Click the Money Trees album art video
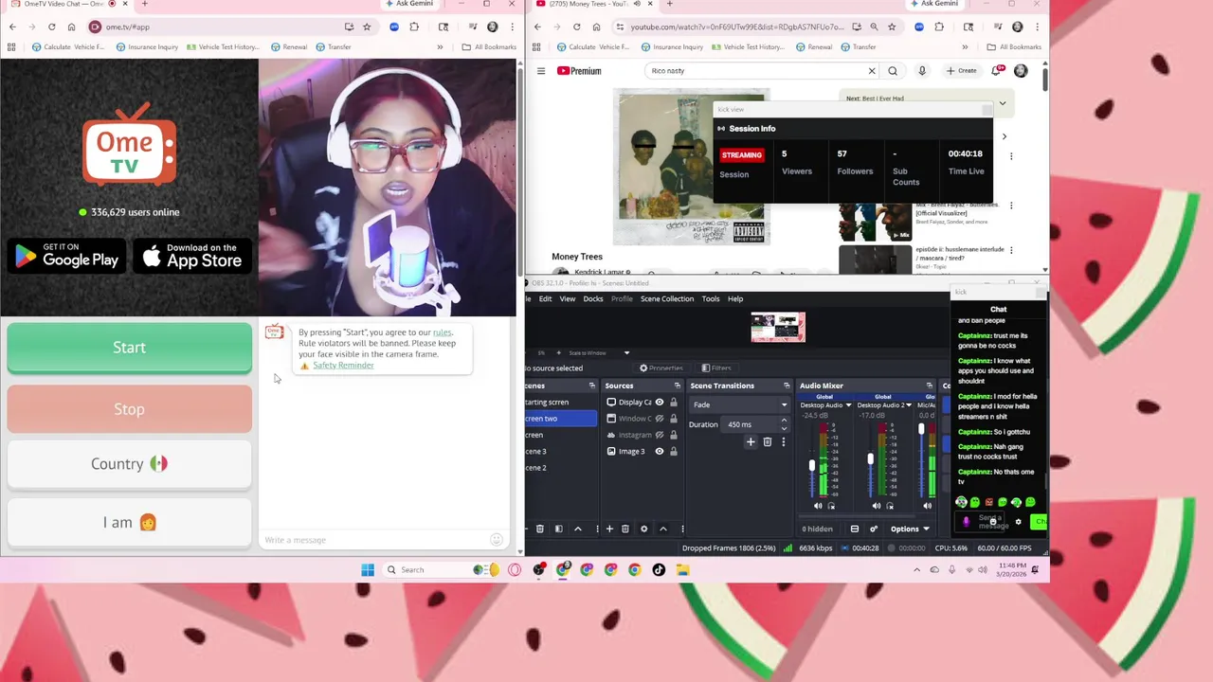Image resolution: width=1213 pixels, height=682 pixels. 691,168
